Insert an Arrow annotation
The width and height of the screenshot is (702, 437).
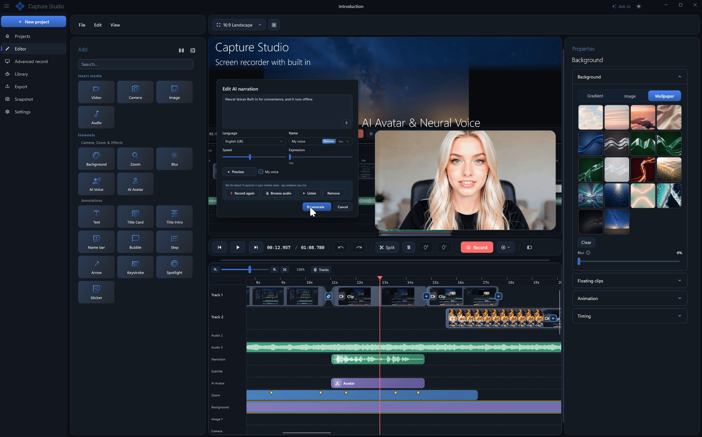[x=96, y=267]
